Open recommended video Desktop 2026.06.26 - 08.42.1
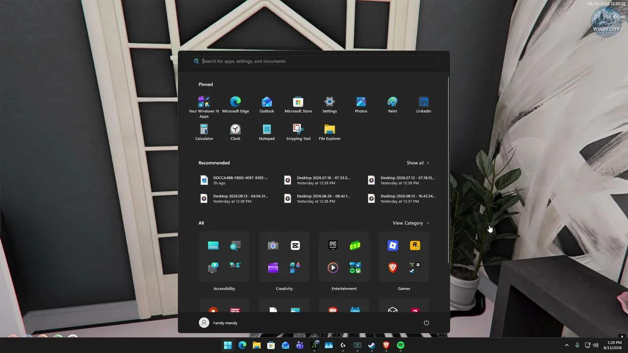 [x=318, y=199]
